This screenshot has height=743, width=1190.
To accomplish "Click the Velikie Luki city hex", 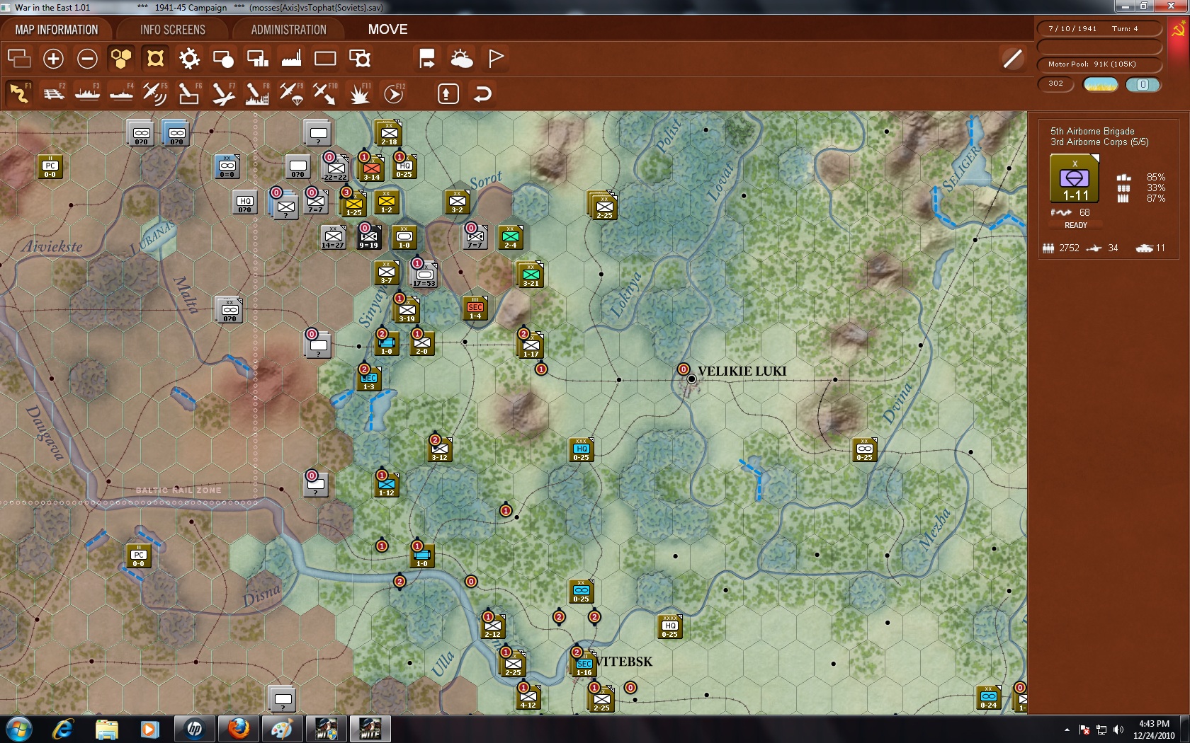I will [691, 379].
